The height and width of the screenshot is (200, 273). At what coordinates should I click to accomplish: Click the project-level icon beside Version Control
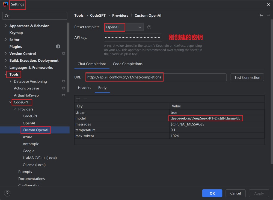pos(64,53)
